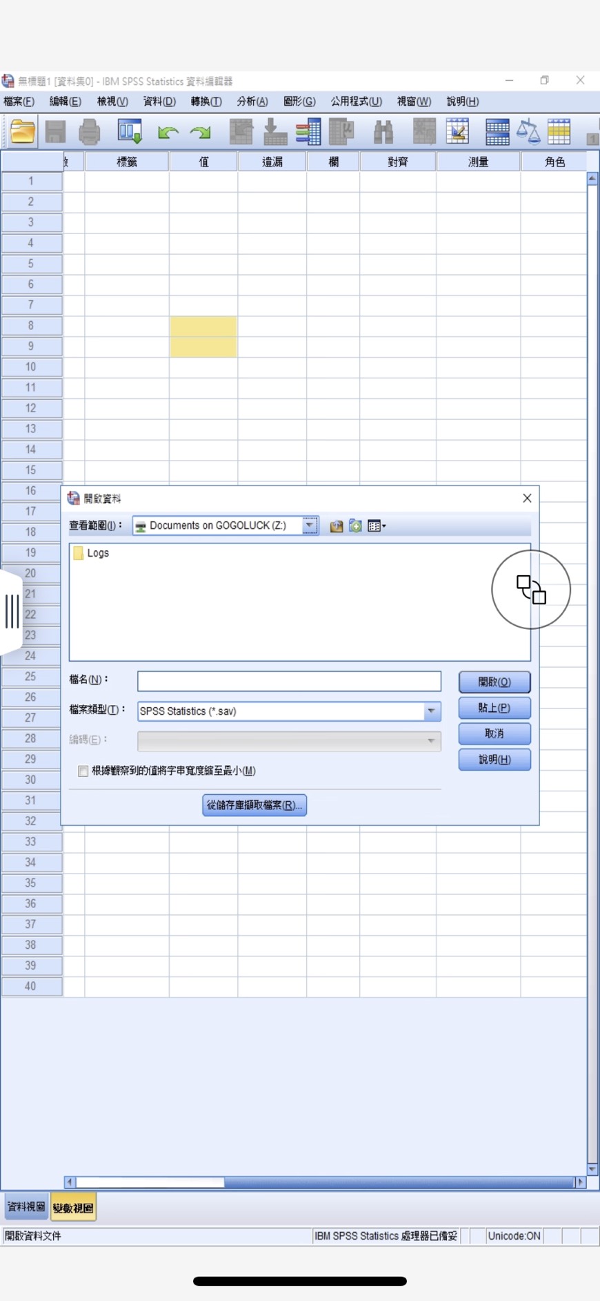600x1301 pixels.
Task: Switch to the 變數視圖 tab
Action: tap(73, 1208)
